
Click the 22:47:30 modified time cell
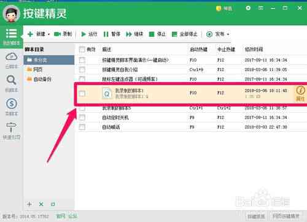point(266,127)
